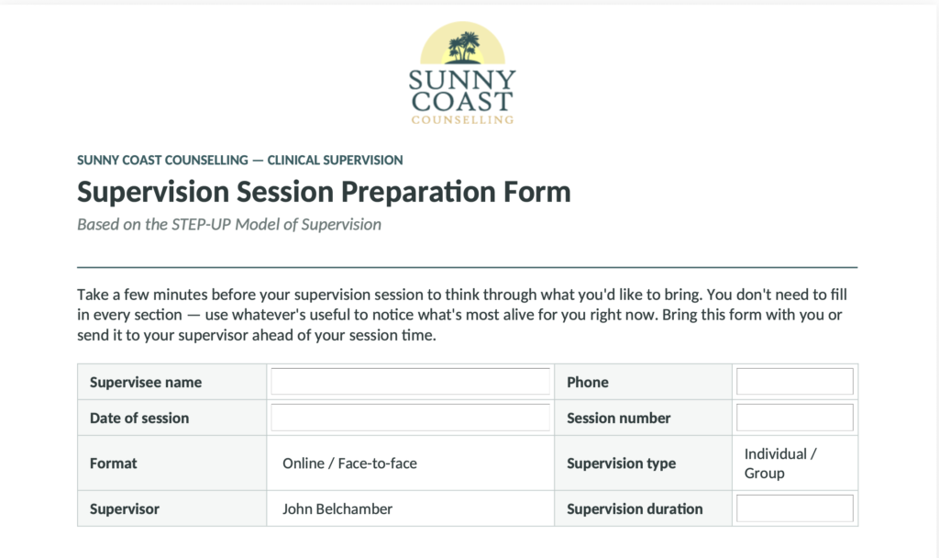Click the Supervisee name label cell
This screenshot has width=939, height=558.
[171, 382]
